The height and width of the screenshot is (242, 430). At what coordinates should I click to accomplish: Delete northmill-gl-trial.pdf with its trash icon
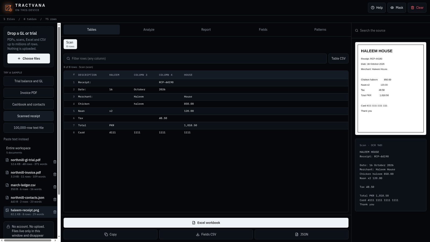coord(55,162)
